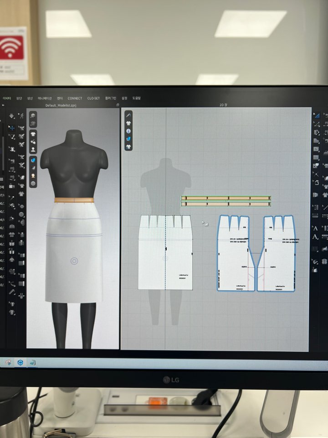Open the 도움말 dropdown menu
This screenshot has width=328, height=438.
click(x=137, y=98)
